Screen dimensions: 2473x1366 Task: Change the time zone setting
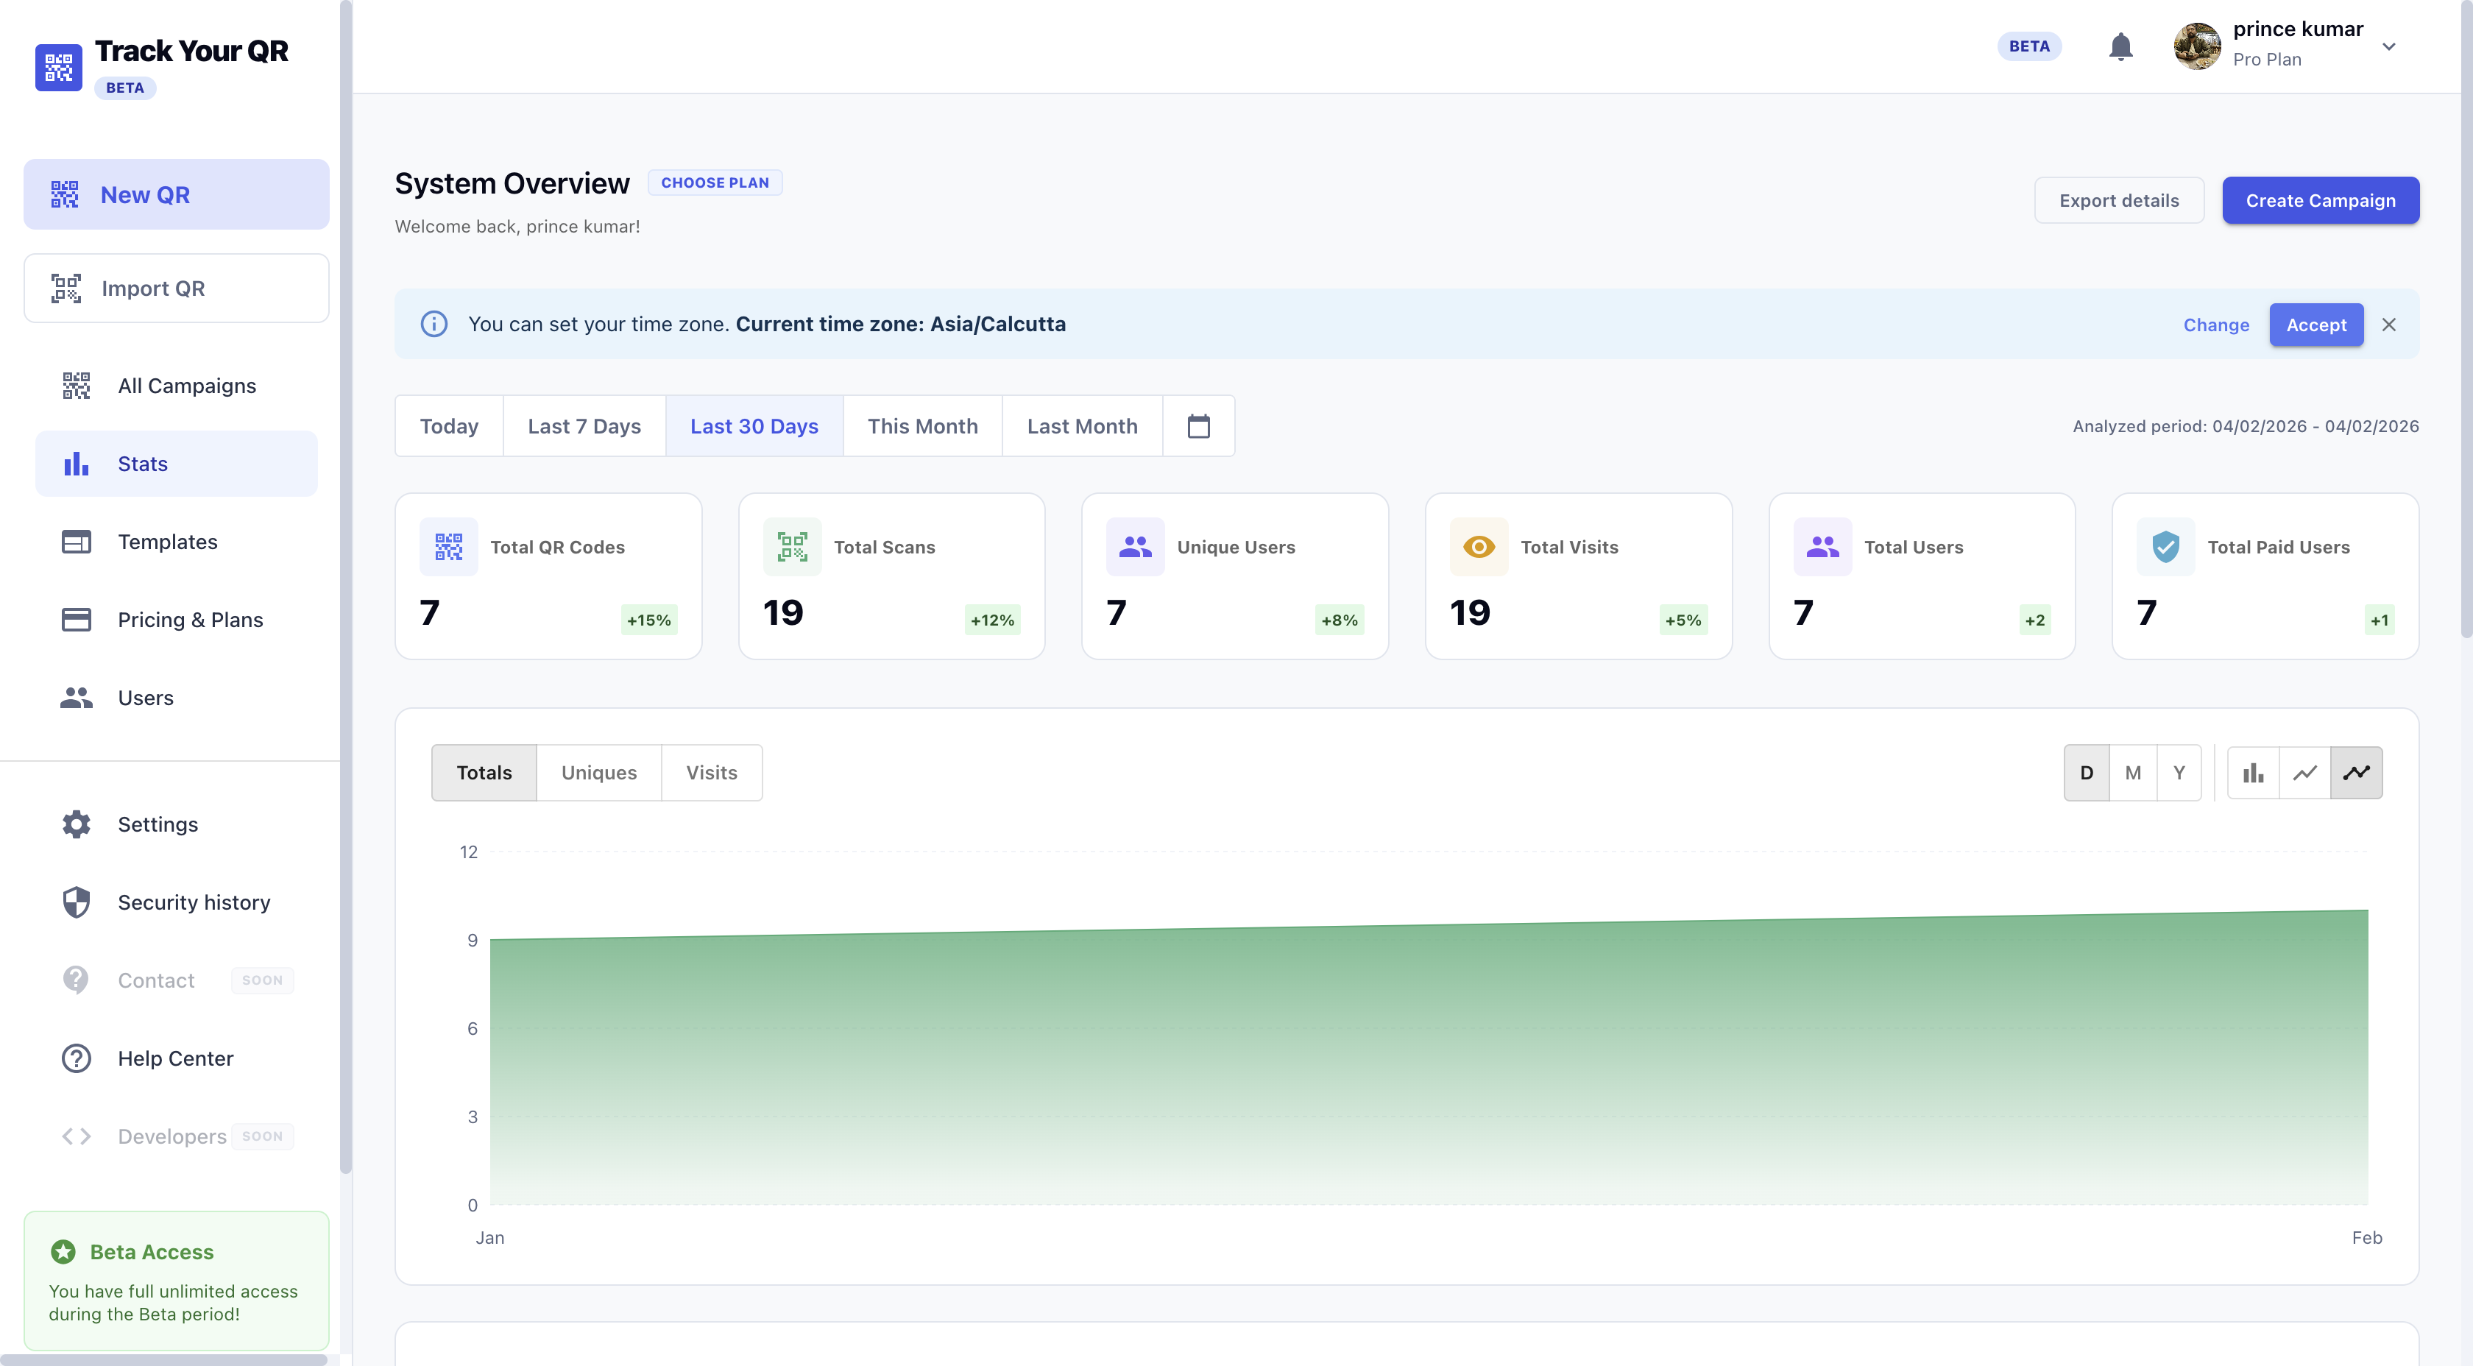pyautogui.click(x=2215, y=325)
